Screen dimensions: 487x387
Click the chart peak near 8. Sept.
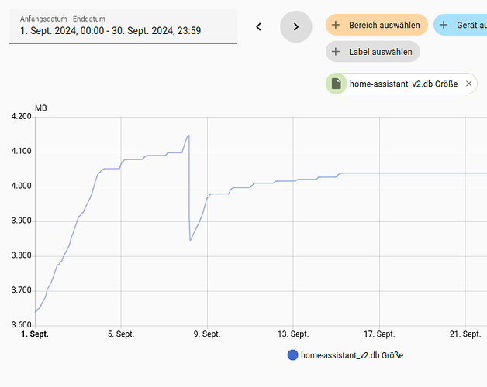click(188, 135)
